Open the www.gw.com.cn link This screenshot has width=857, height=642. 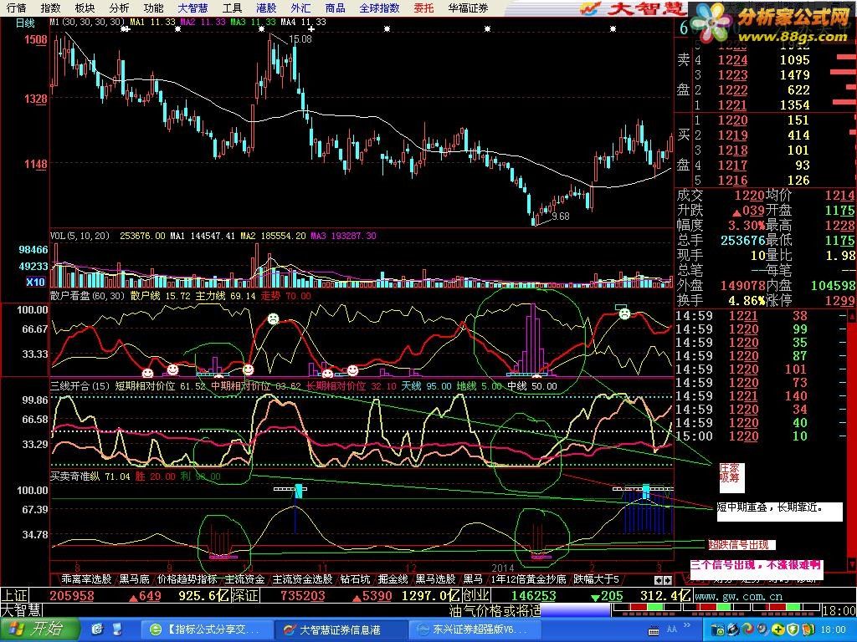[x=739, y=596]
